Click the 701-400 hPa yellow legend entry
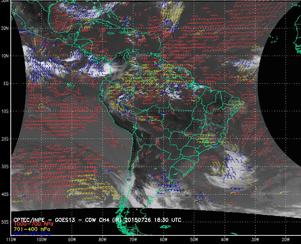The image size is (301, 244). tap(32, 229)
